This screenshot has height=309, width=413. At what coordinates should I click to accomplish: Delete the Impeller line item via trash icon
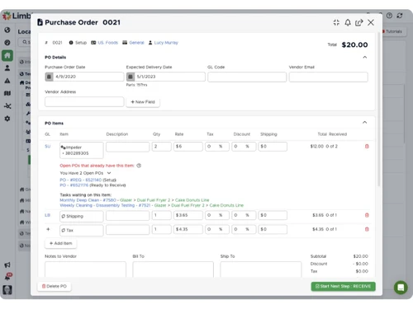pos(367,147)
